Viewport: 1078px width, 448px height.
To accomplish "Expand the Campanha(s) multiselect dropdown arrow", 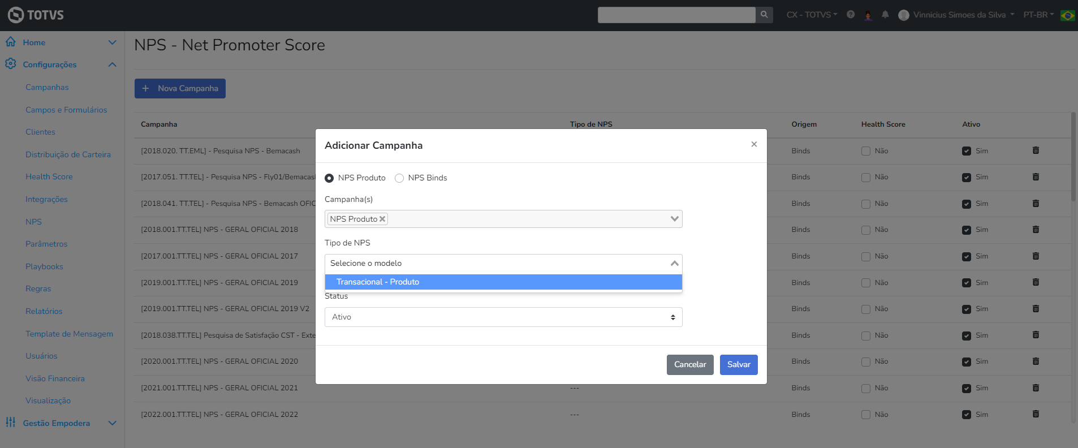I will [674, 219].
